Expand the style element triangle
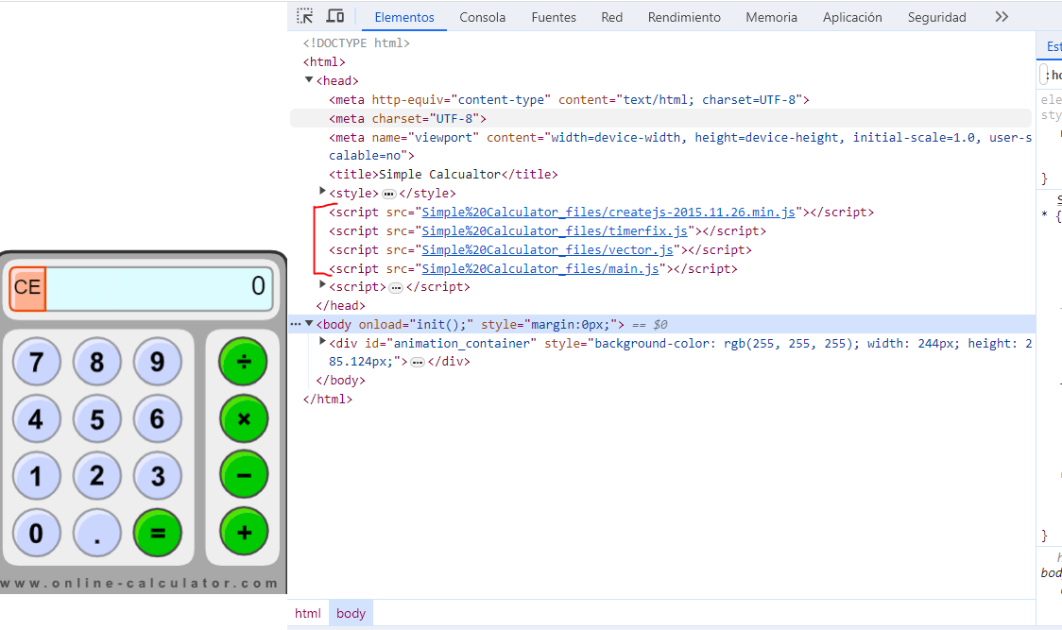1062x630 pixels. pyautogui.click(x=322, y=192)
